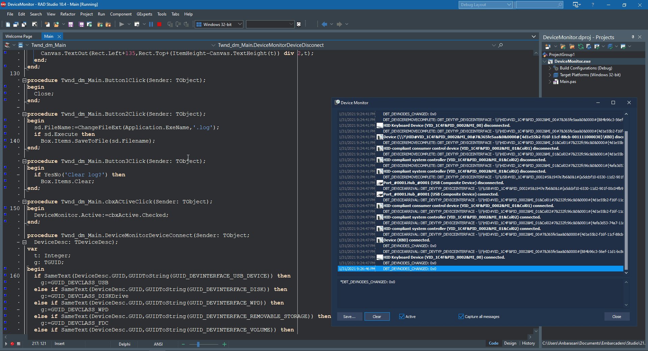Viewport: 648px width, 351px height.
Task: Click the Help question mark in title bar
Action: pyautogui.click(x=593, y=5)
